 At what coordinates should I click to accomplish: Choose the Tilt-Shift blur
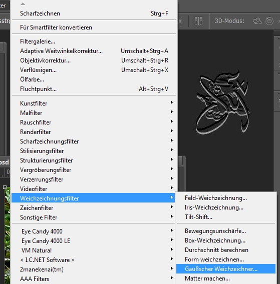[x=226, y=217]
